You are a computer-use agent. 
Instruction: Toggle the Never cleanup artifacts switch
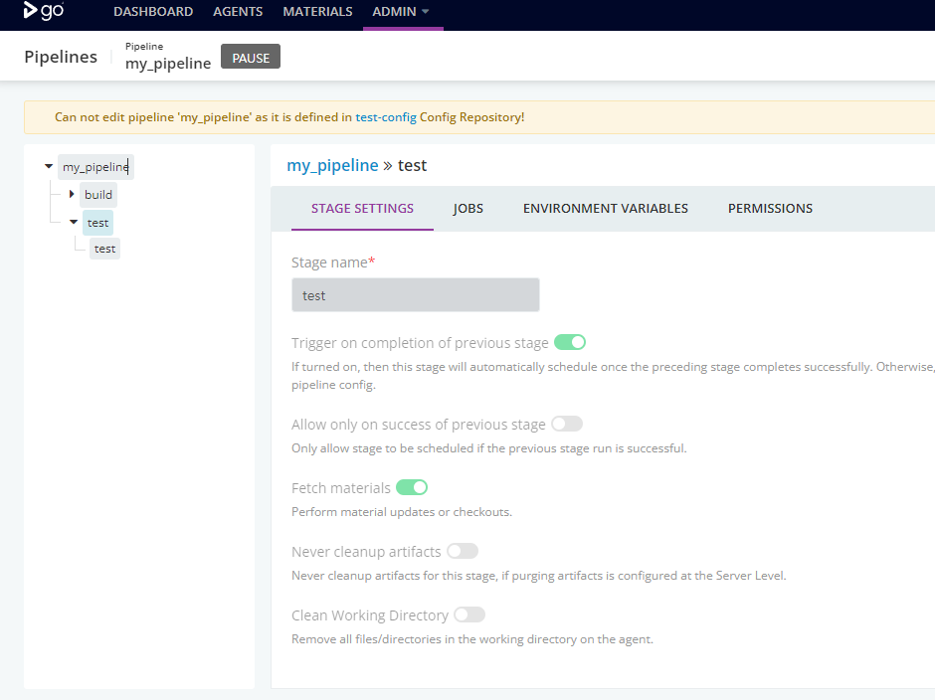click(x=463, y=551)
